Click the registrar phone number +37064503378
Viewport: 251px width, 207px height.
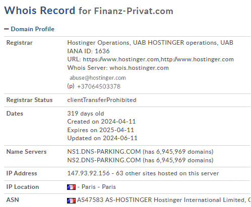(x=99, y=86)
